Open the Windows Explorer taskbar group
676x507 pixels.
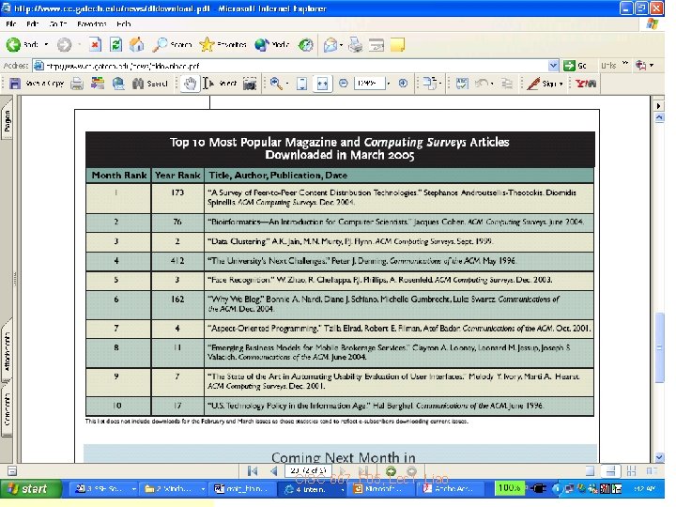(175, 488)
